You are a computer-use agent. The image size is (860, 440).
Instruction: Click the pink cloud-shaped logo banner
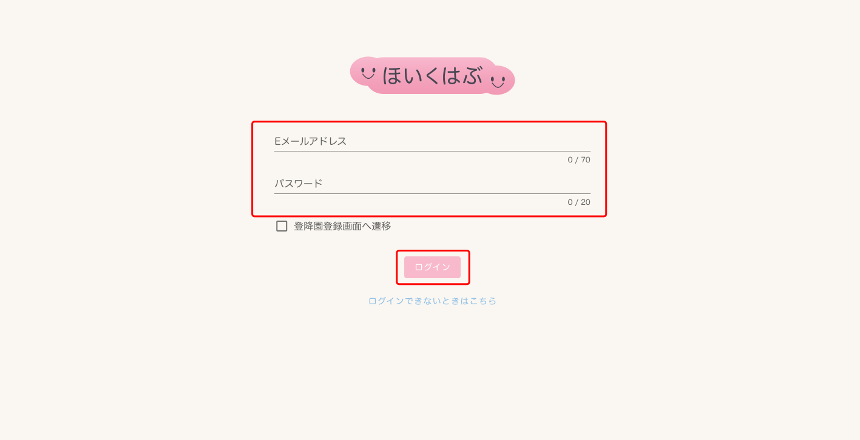click(432, 76)
